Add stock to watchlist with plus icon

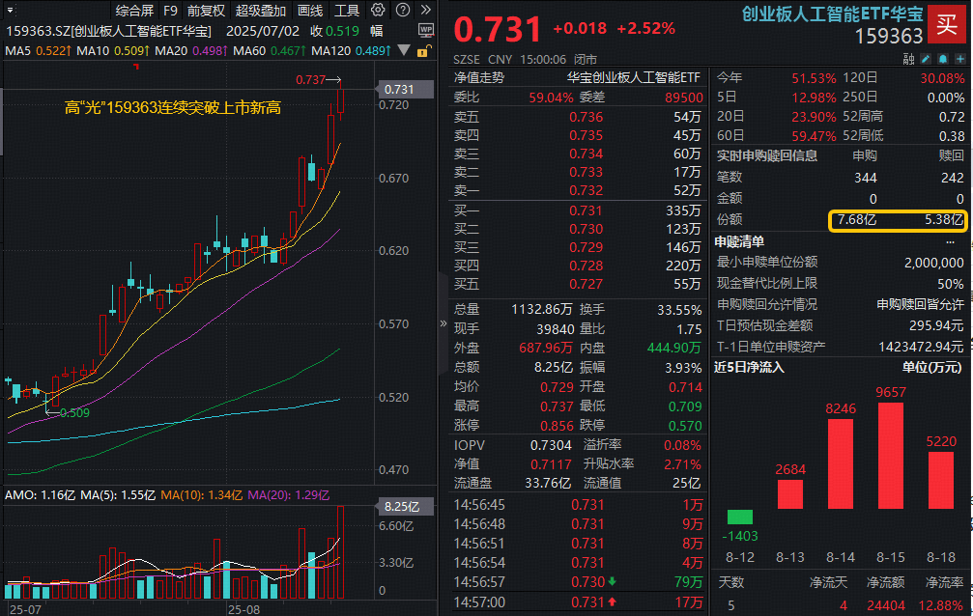[x=960, y=59]
